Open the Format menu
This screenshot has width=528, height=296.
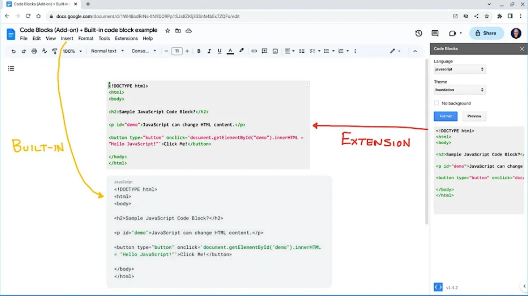[x=86, y=38]
